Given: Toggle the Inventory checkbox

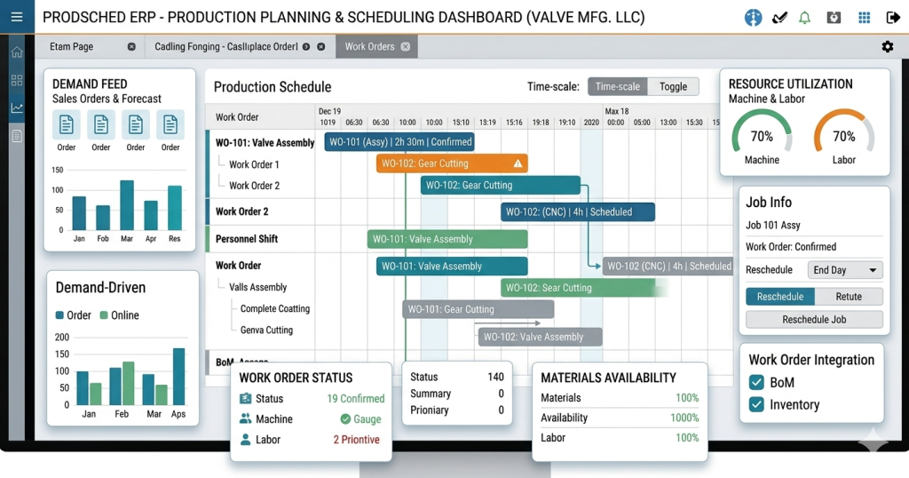Looking at the screenshot, I should pos(757,405).
